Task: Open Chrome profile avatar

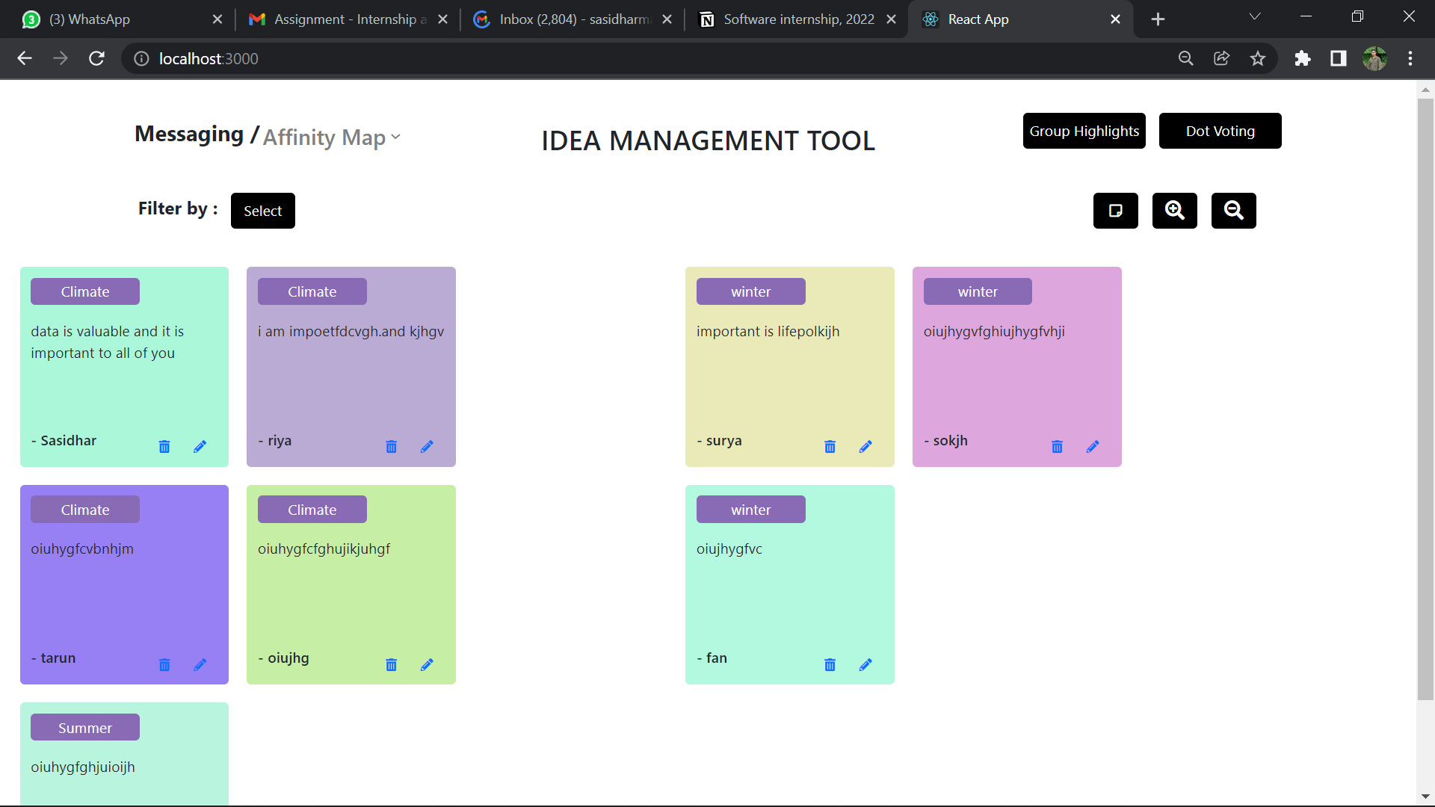Action: 1374,58
